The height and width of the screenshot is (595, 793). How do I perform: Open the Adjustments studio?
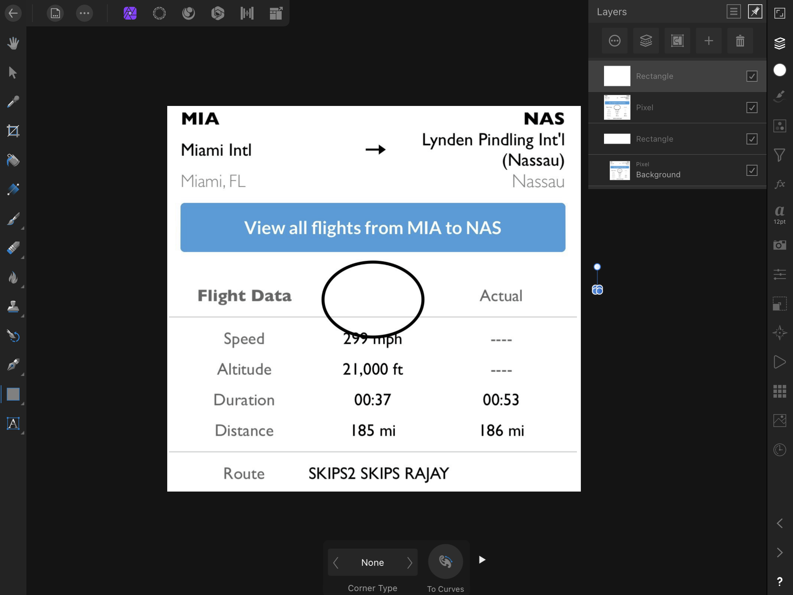(780, 126)
